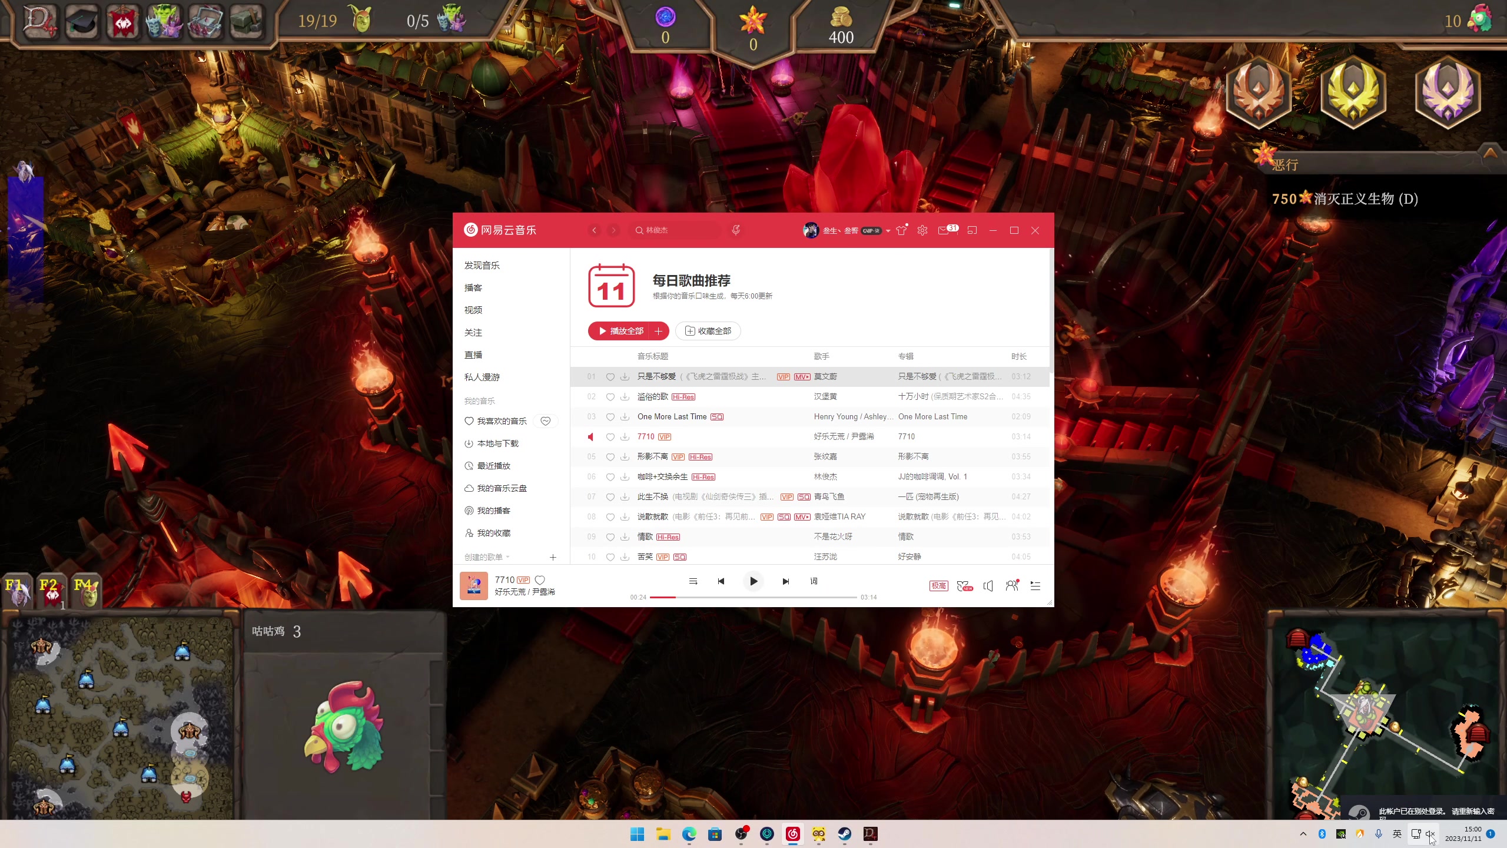Like the now-playing song 7710 heart
Screen dimensions: 1507x848
point(540,580)
